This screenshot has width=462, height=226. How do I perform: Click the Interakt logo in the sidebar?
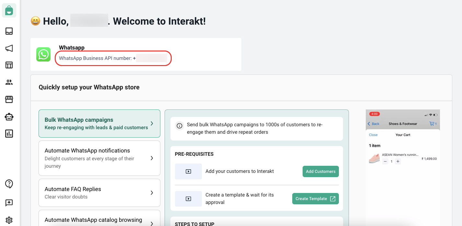click(9, 10)
